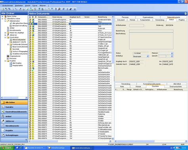The width and height of the screenshot is (188, 150).
Task: Switch to the Nebendokumente tab
Action: point(173,17)
